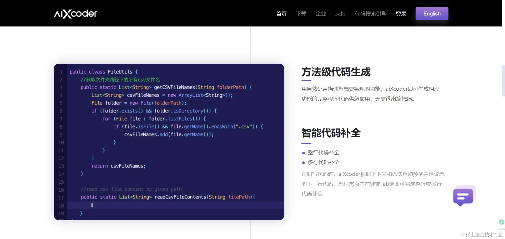Image resolution: width=505 pixels, height=239 pixels.
Task: Go to 首页 in navigation bar
Action: pyautogui.click(x=281, y=14)
